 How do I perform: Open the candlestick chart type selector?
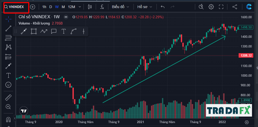tap(90, 7)
